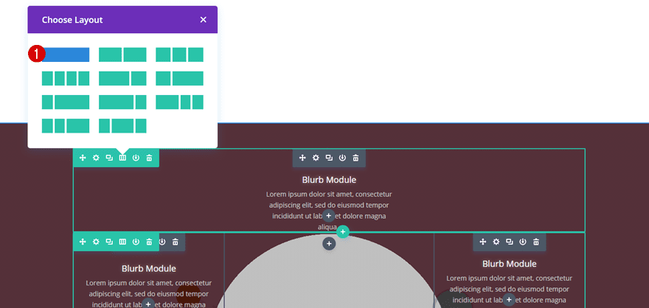
Task: Click the right column Blurb Module title
Action: (510, 264)
